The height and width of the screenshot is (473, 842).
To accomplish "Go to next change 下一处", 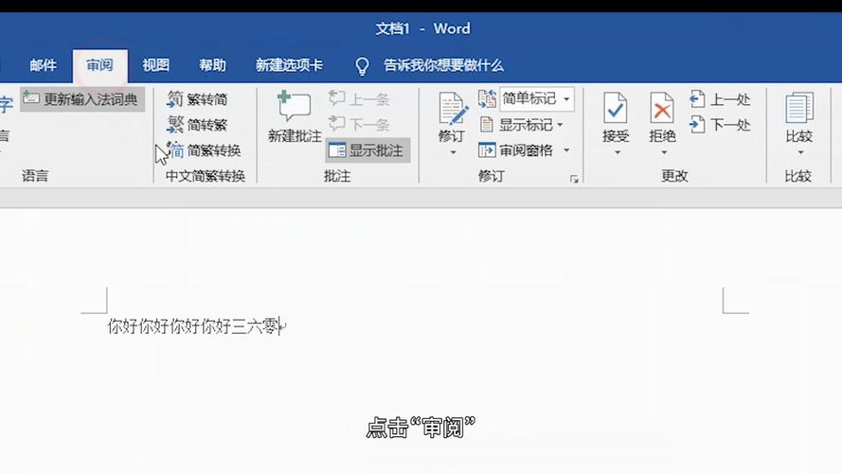I will click(720, 125).
